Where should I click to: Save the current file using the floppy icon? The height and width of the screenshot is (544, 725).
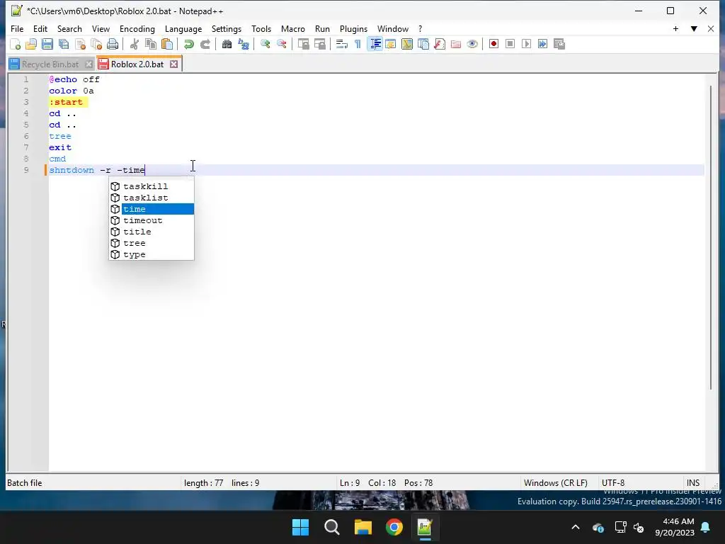pos(47,44)
